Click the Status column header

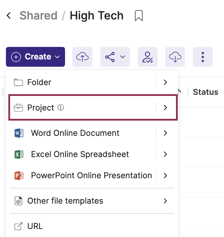(206, 92)
